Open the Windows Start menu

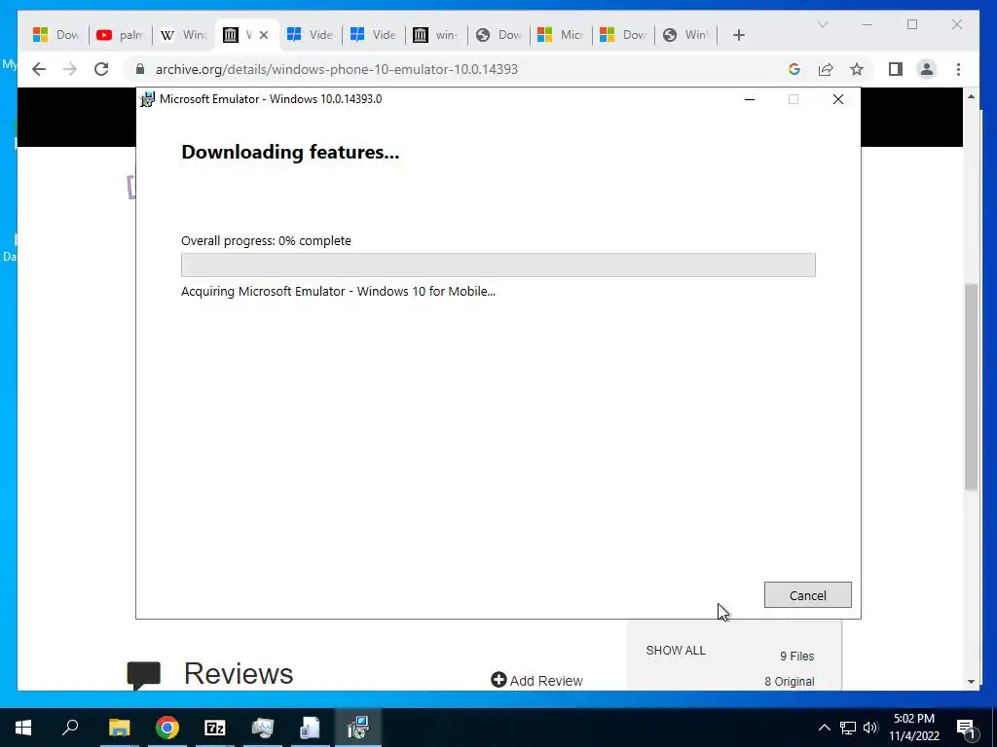[23, 728]
